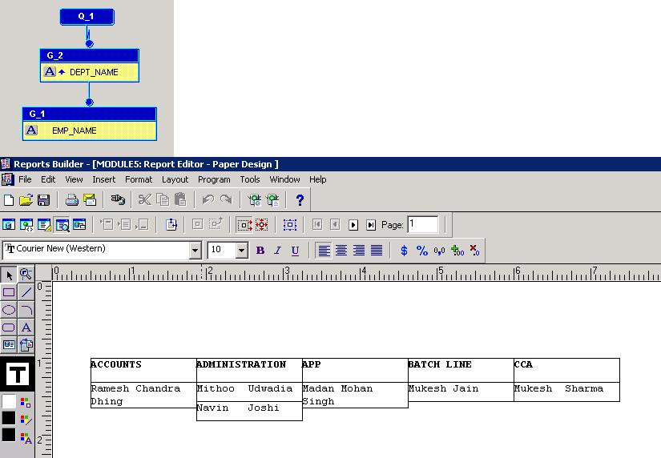Open Help via the question mark icon
661x458 pixels.
click(300, 200)
